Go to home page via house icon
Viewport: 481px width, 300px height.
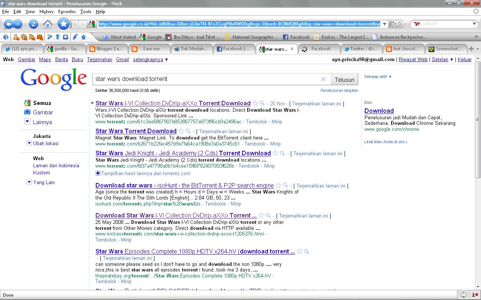[47, 24]
